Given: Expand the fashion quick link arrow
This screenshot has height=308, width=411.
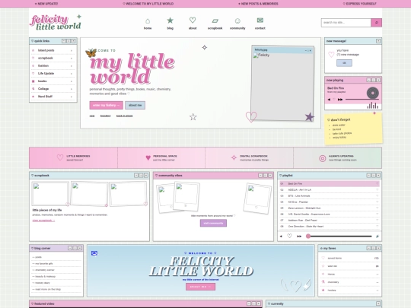Looking at the screenshot, I should point(72,66).
